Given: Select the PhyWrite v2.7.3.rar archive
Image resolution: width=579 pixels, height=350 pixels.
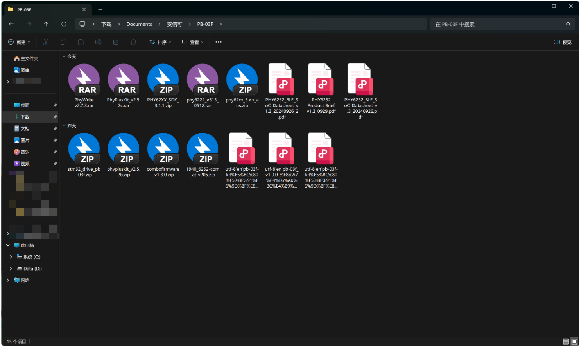Looking at the screenshot, I should pos(84,86).
